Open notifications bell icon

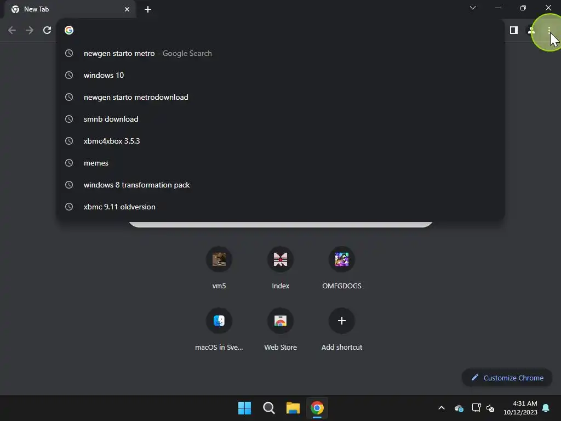546,408
